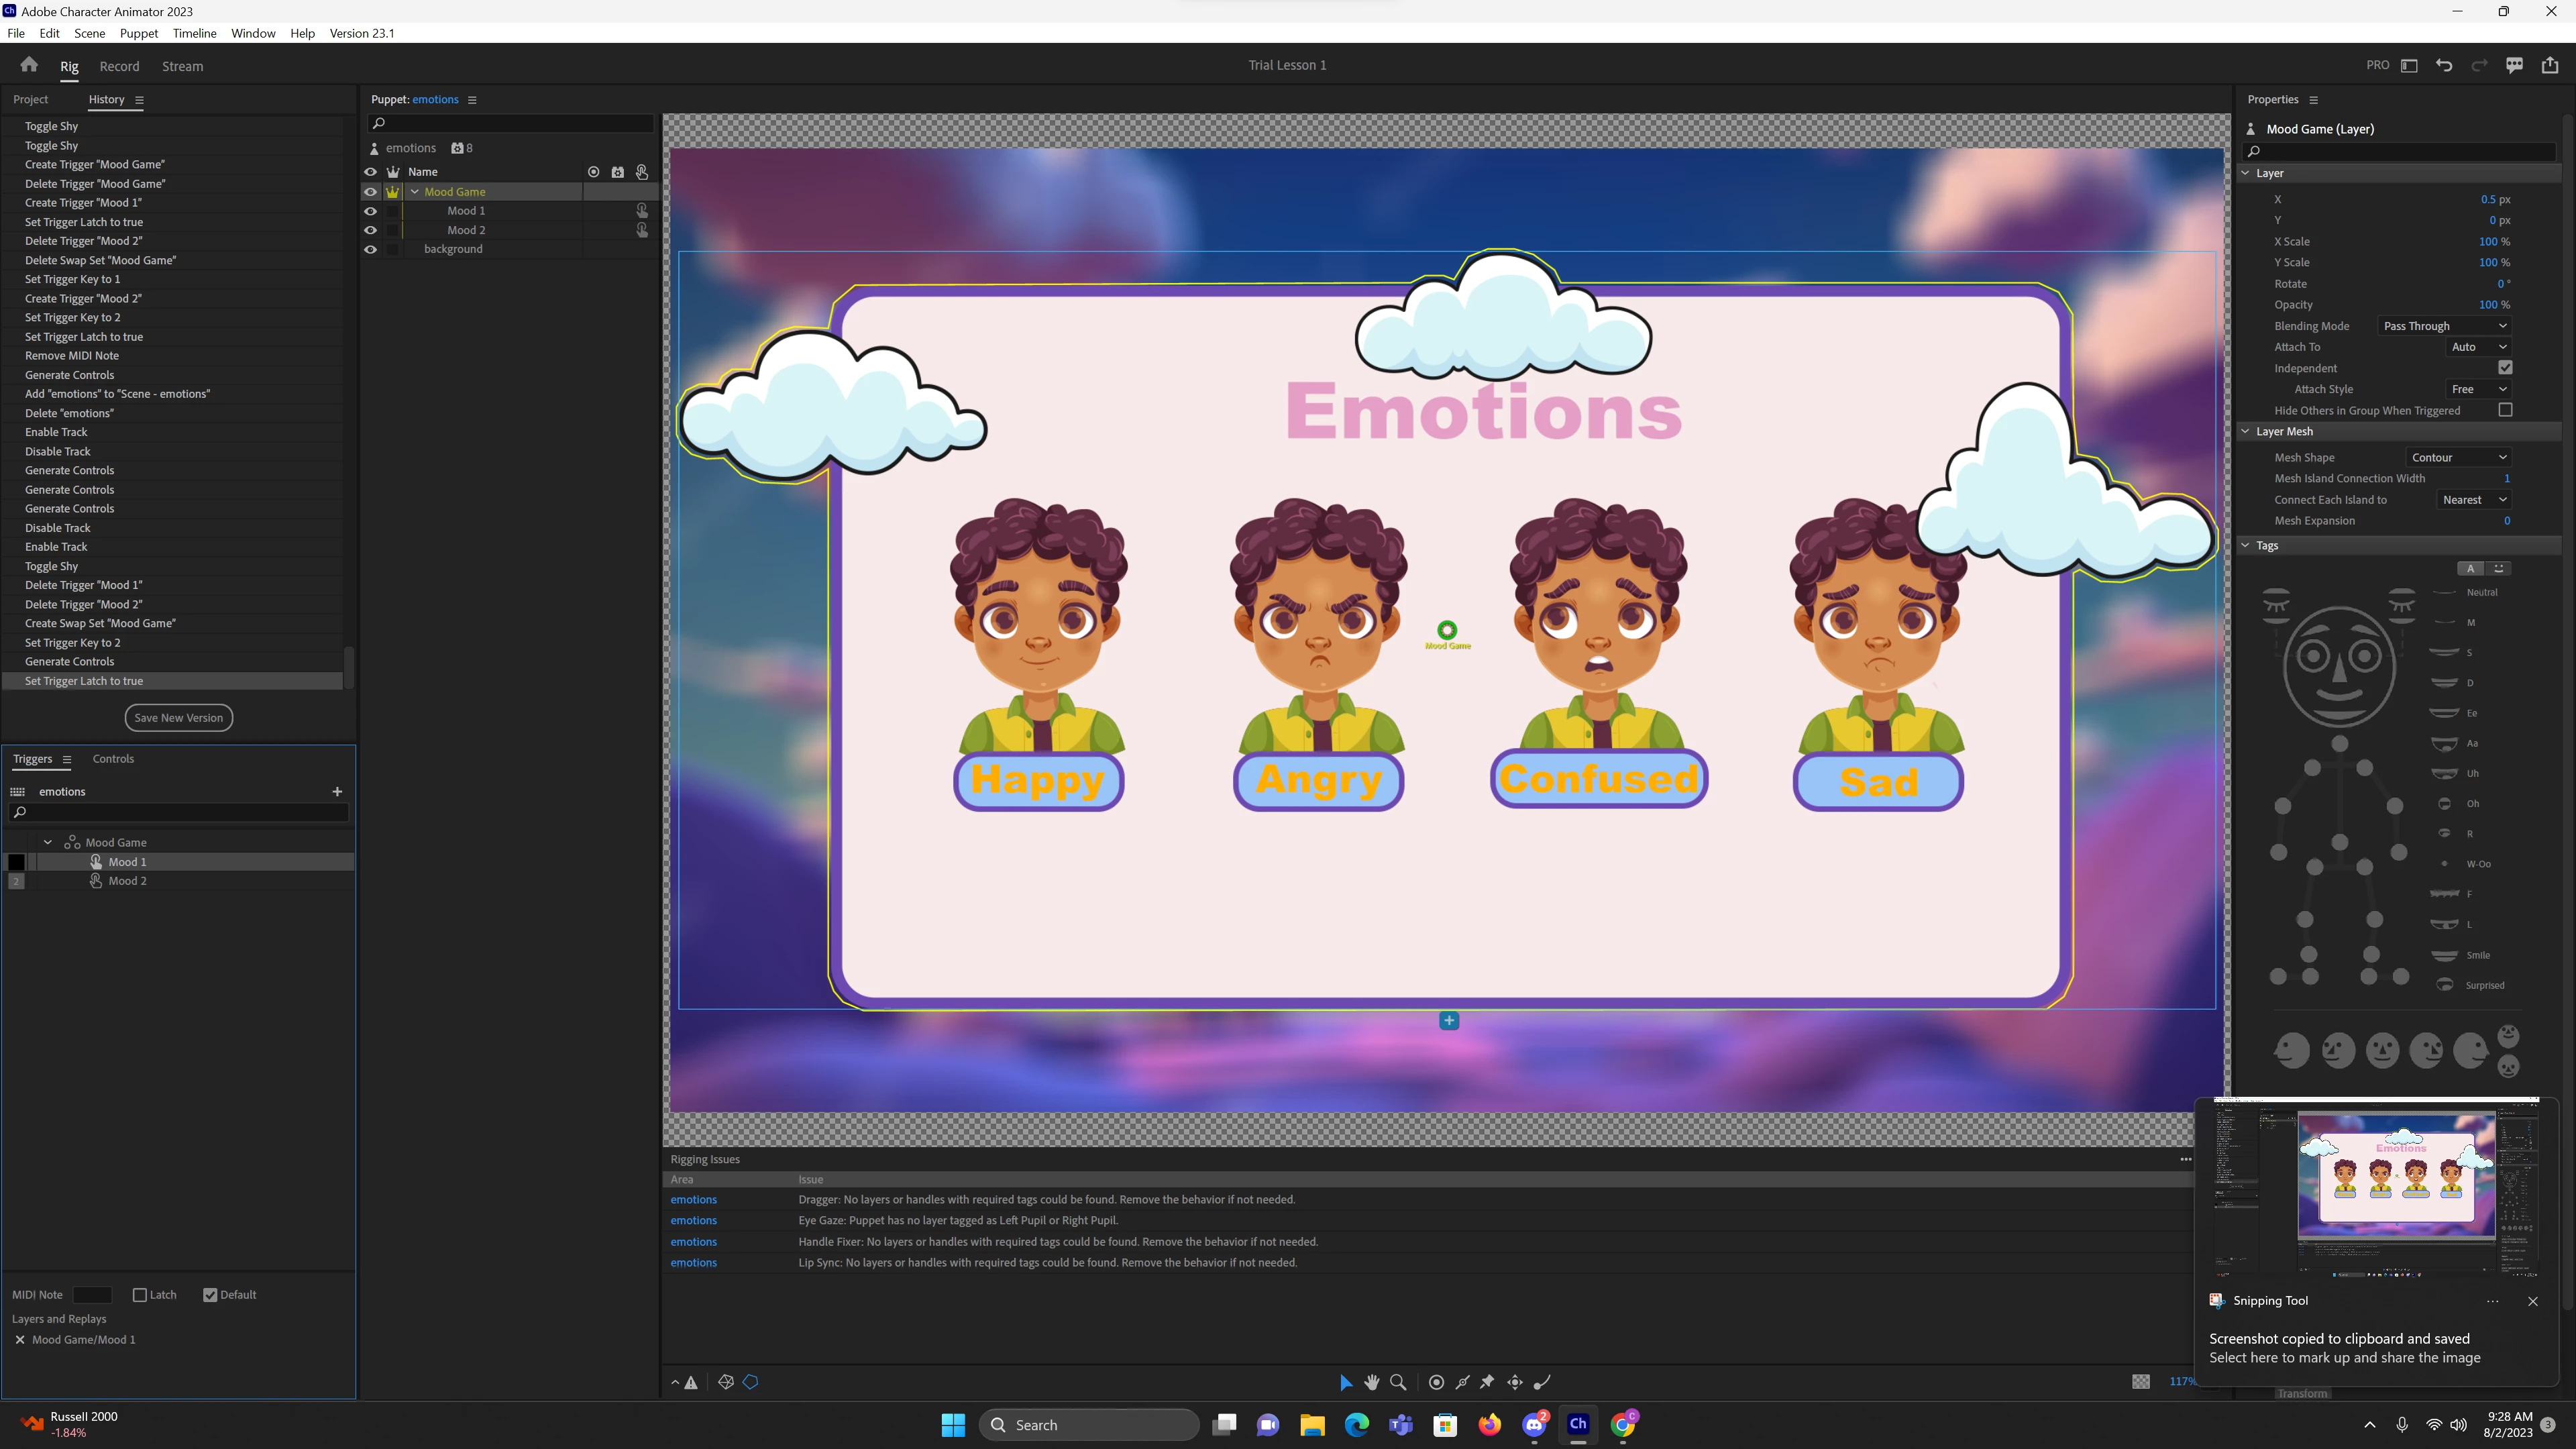Select the Hand tool

pos(1371,1382)
